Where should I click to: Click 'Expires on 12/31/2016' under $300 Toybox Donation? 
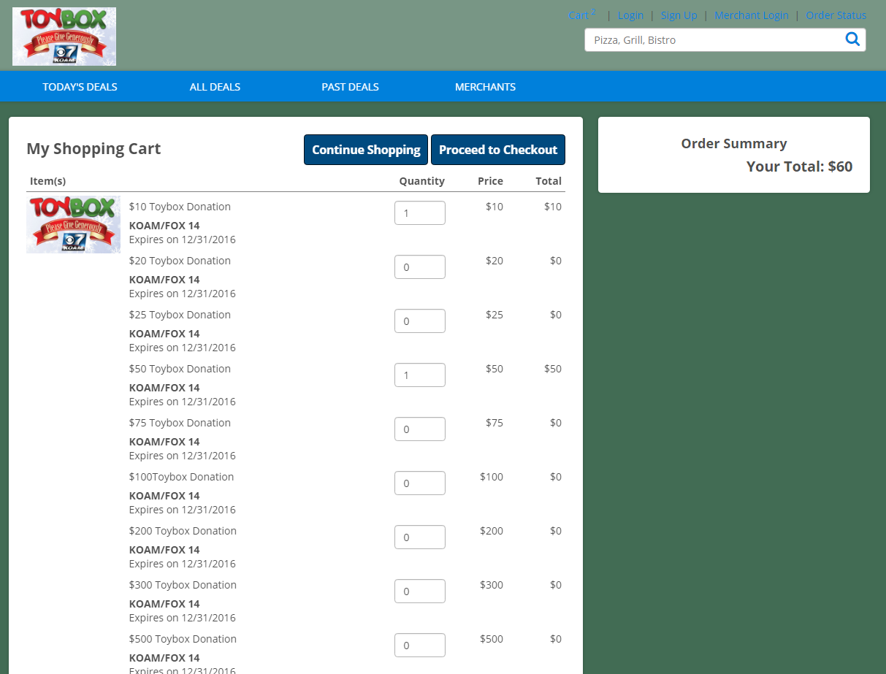pyautogui.click(x=183, y=618)
